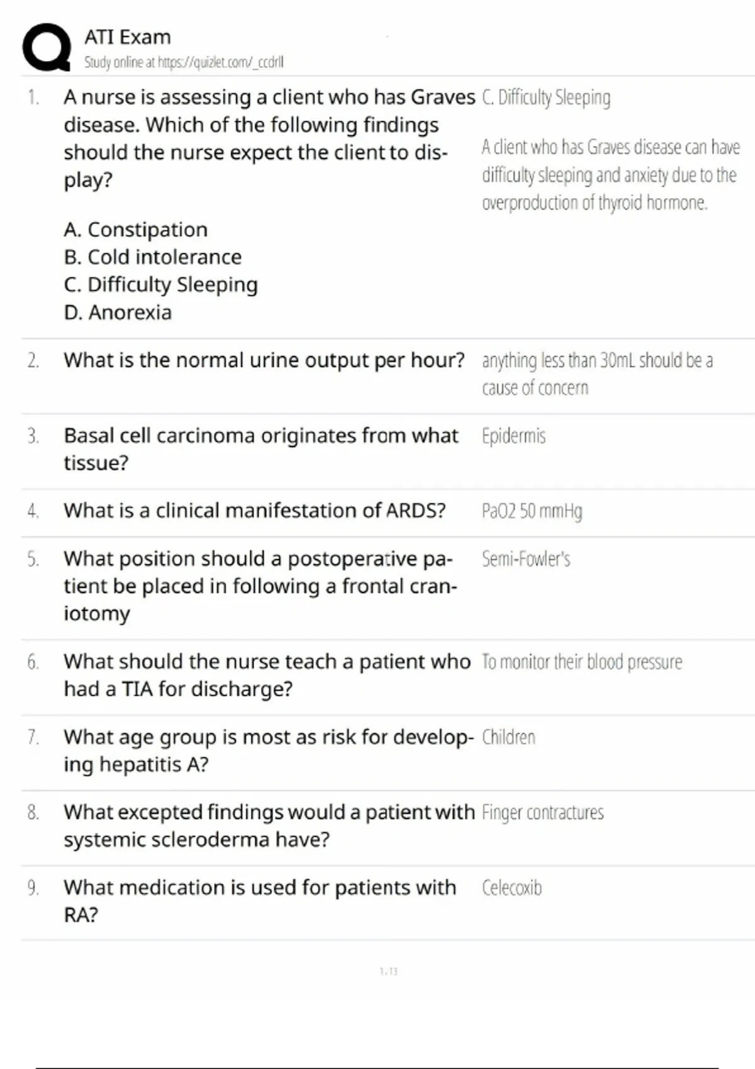Open the quizlet.com study link
The width and height of the screenshot is (755, 1069).
(x=221, y=62)
